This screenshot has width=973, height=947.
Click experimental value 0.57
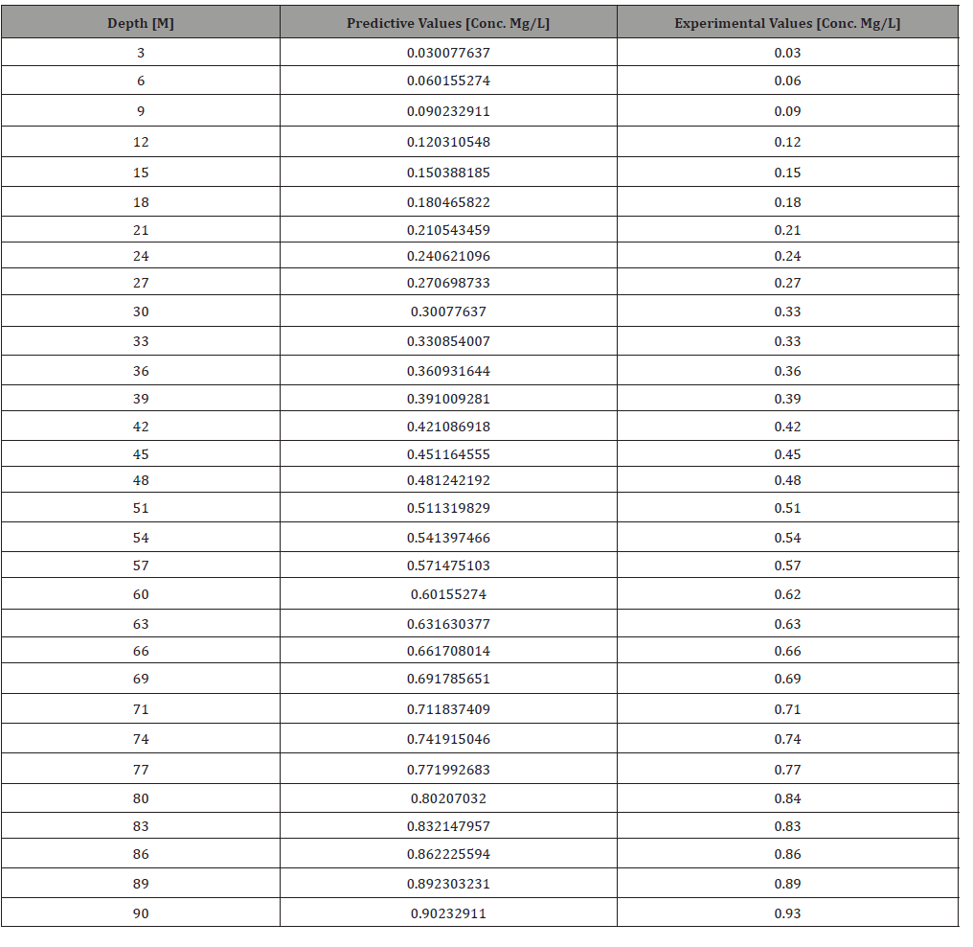[787, 566]
